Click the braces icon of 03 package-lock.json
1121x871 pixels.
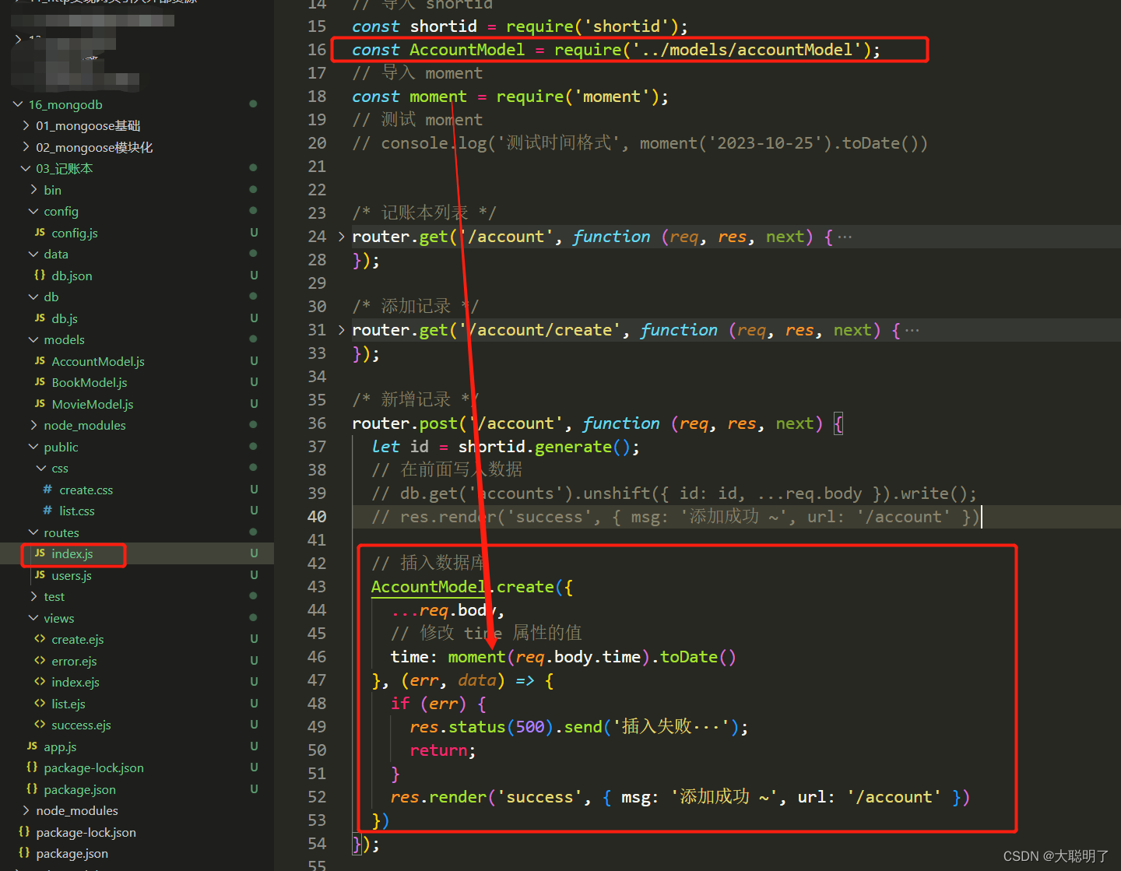coord(32,767)
